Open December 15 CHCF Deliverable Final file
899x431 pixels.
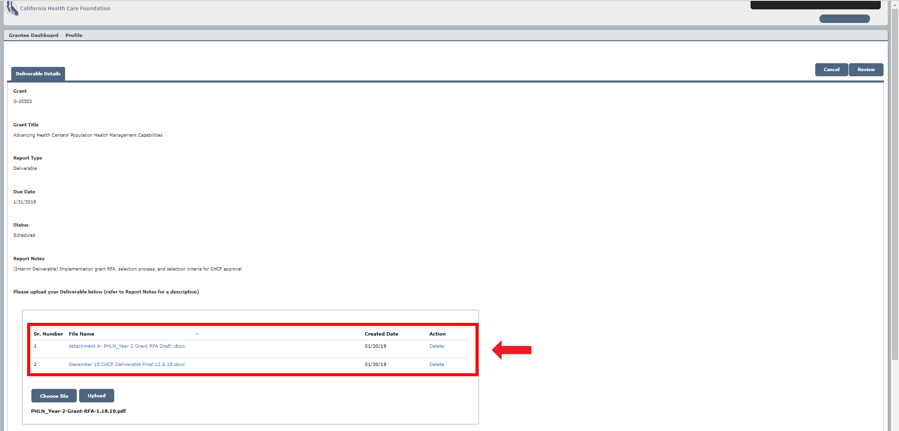pos(127,365)
